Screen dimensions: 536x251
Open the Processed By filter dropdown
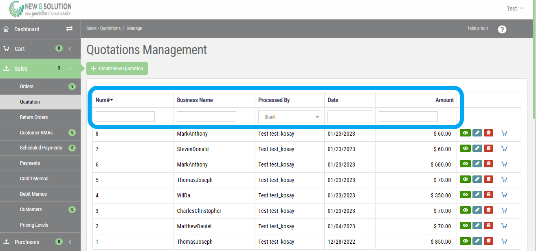[x=290, y=117]
